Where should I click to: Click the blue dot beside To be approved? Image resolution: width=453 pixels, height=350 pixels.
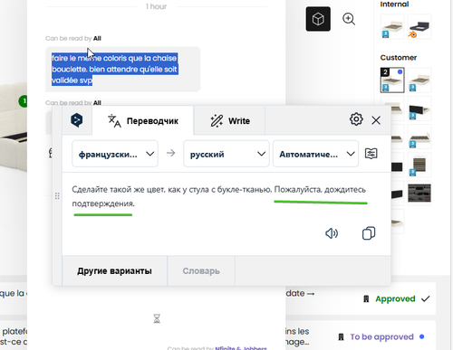point(421,336)
